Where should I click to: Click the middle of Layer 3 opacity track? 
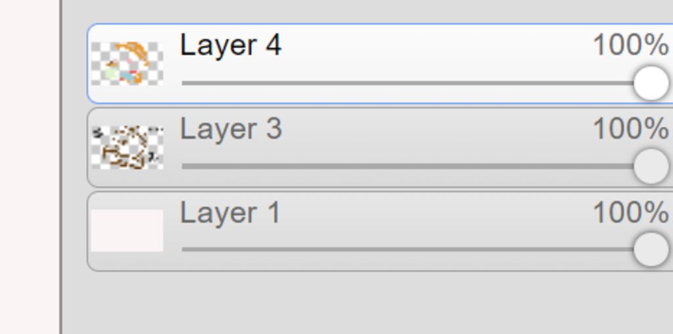407,166
